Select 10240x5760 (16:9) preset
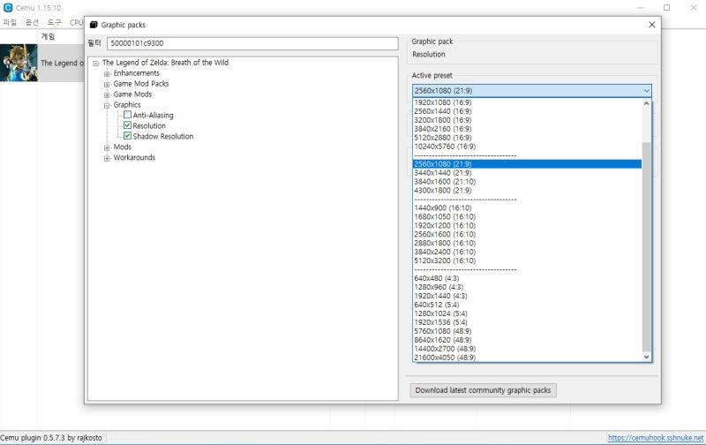This screenshot has height=445, width=706. click(527, 147)
